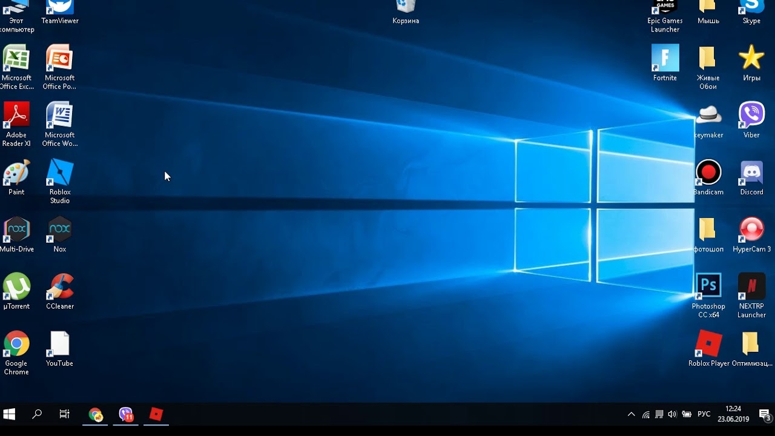Click the keymaker hat icon
Screen dimensions: 775x436
pyautogui.click(x=708, y=121)
